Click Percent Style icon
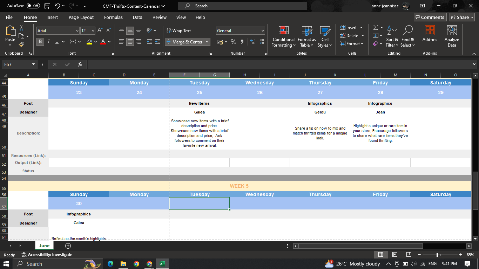479x269 pixels. [x=233, y=42]
